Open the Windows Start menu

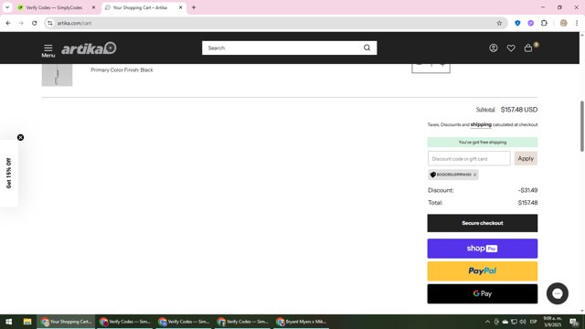pos(8,322)
